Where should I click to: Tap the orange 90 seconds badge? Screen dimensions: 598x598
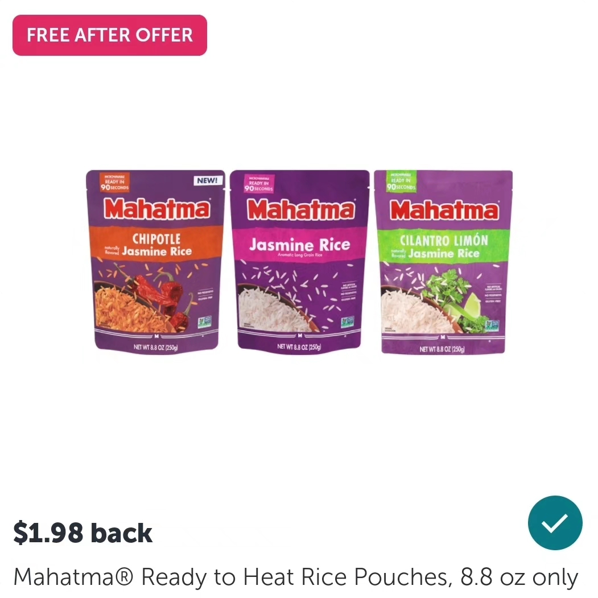click(114, 182)
